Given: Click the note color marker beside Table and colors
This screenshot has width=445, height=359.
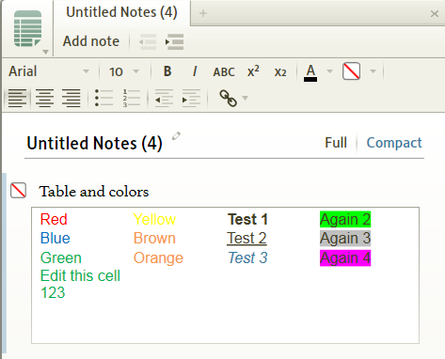Looking at the screenshot, I should click(x=18, y=191).
